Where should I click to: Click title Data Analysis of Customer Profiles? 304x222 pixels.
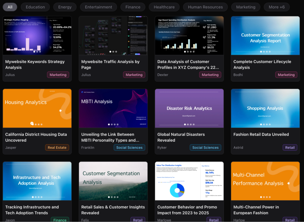tap(188, 65)
